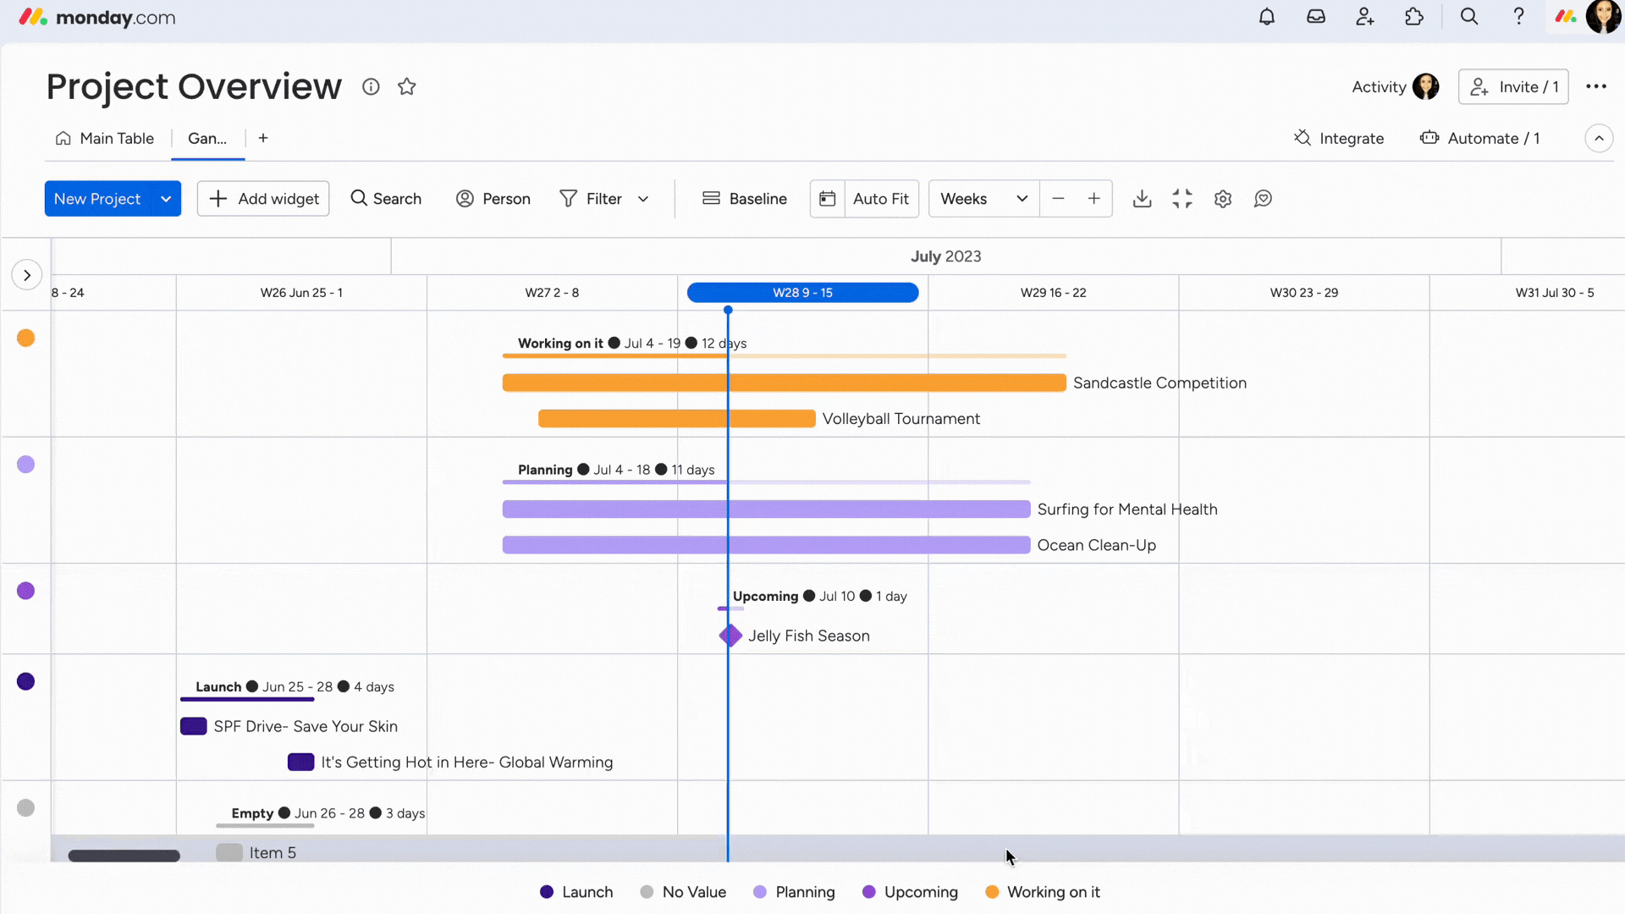Viewport: 1625px width, 914px height.
Task: Open the comment feedback icon
Action: point(1264,199)
